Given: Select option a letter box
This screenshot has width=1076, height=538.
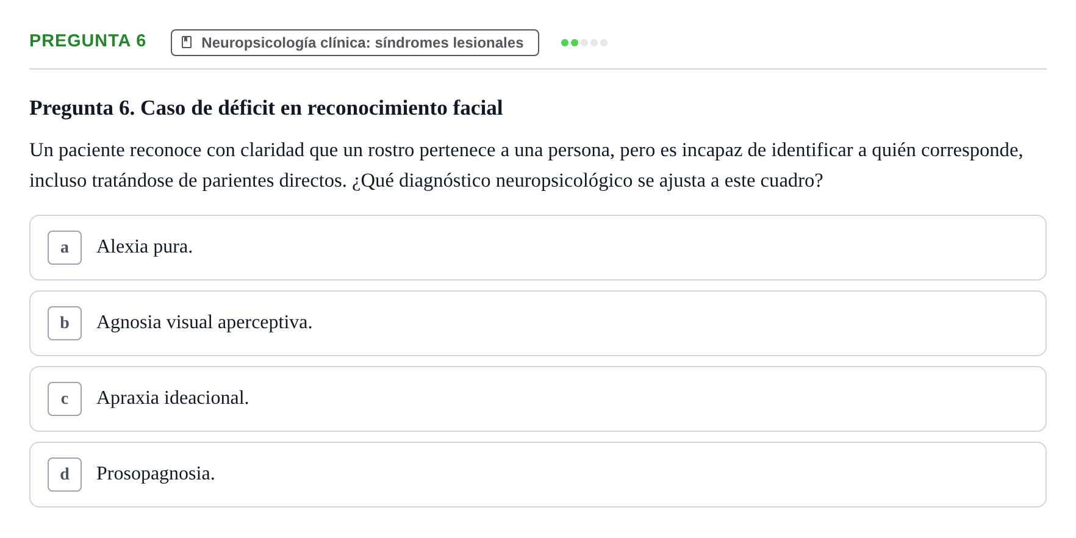Looking at the screenshot, I should 65,248.
